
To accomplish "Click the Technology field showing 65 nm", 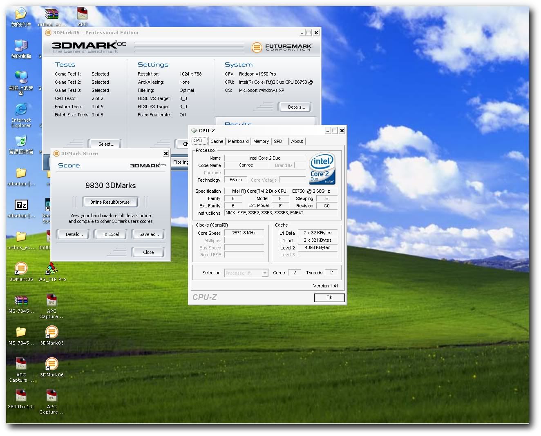I will [x=236, y=180].
